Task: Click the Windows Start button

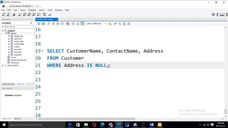Action: [x=4, y=125]
